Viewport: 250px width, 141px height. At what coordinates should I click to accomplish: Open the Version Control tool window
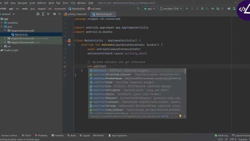(9, 136)
